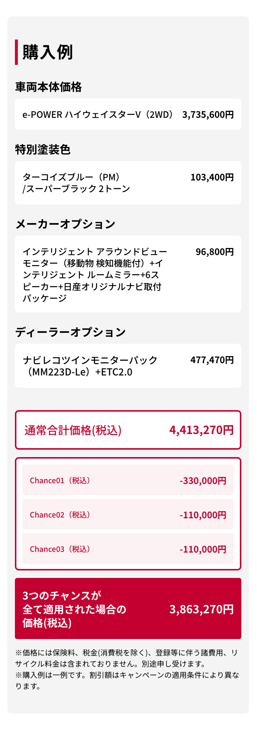Image resolution: width=257 pixels, height=736 pixels.
Task: Select the Chance02 discount row
Action: tap(128, 515)
